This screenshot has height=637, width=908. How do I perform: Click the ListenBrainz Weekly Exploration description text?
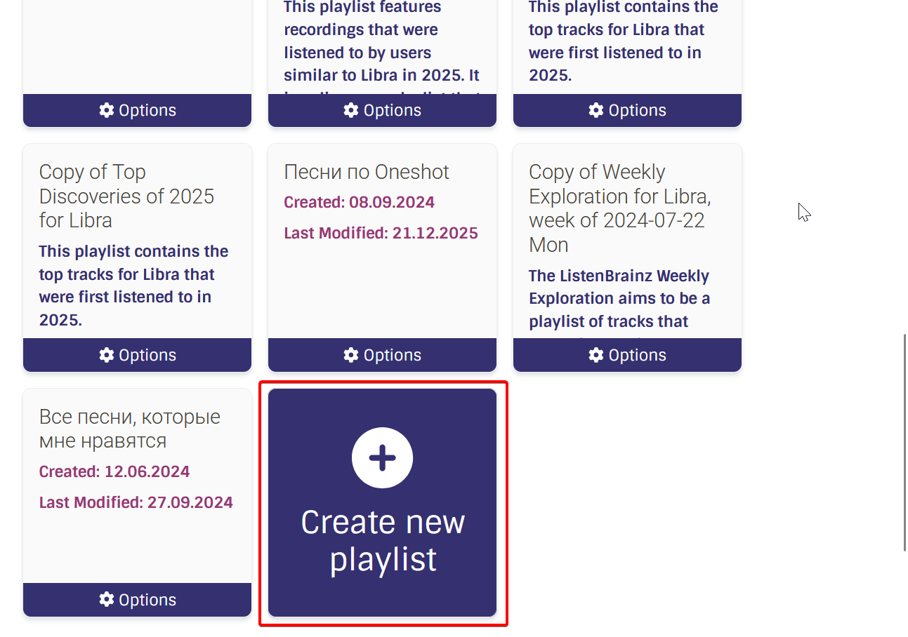coord(619,298)
